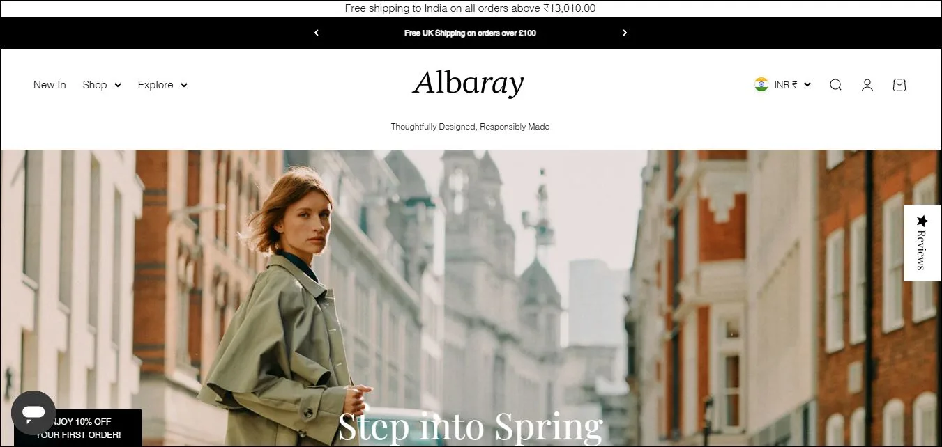Click the Step into Spring hero heading

coord(471,426)
